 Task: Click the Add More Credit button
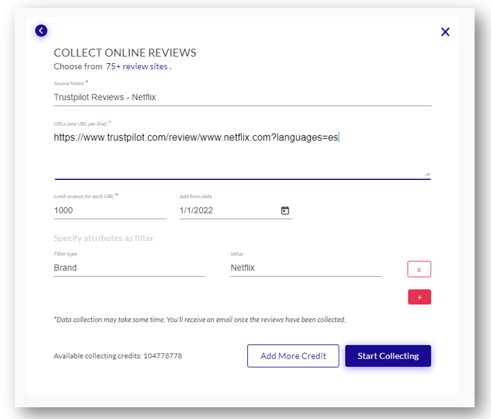[x=293, y=356]
